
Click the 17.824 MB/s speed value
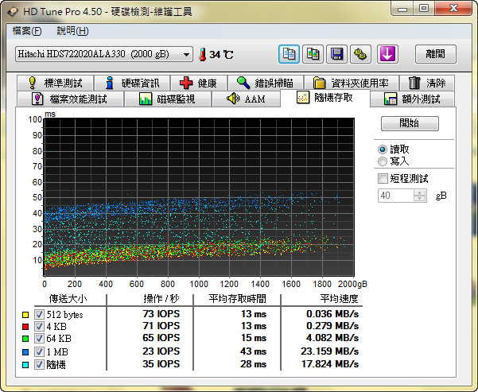329,364
